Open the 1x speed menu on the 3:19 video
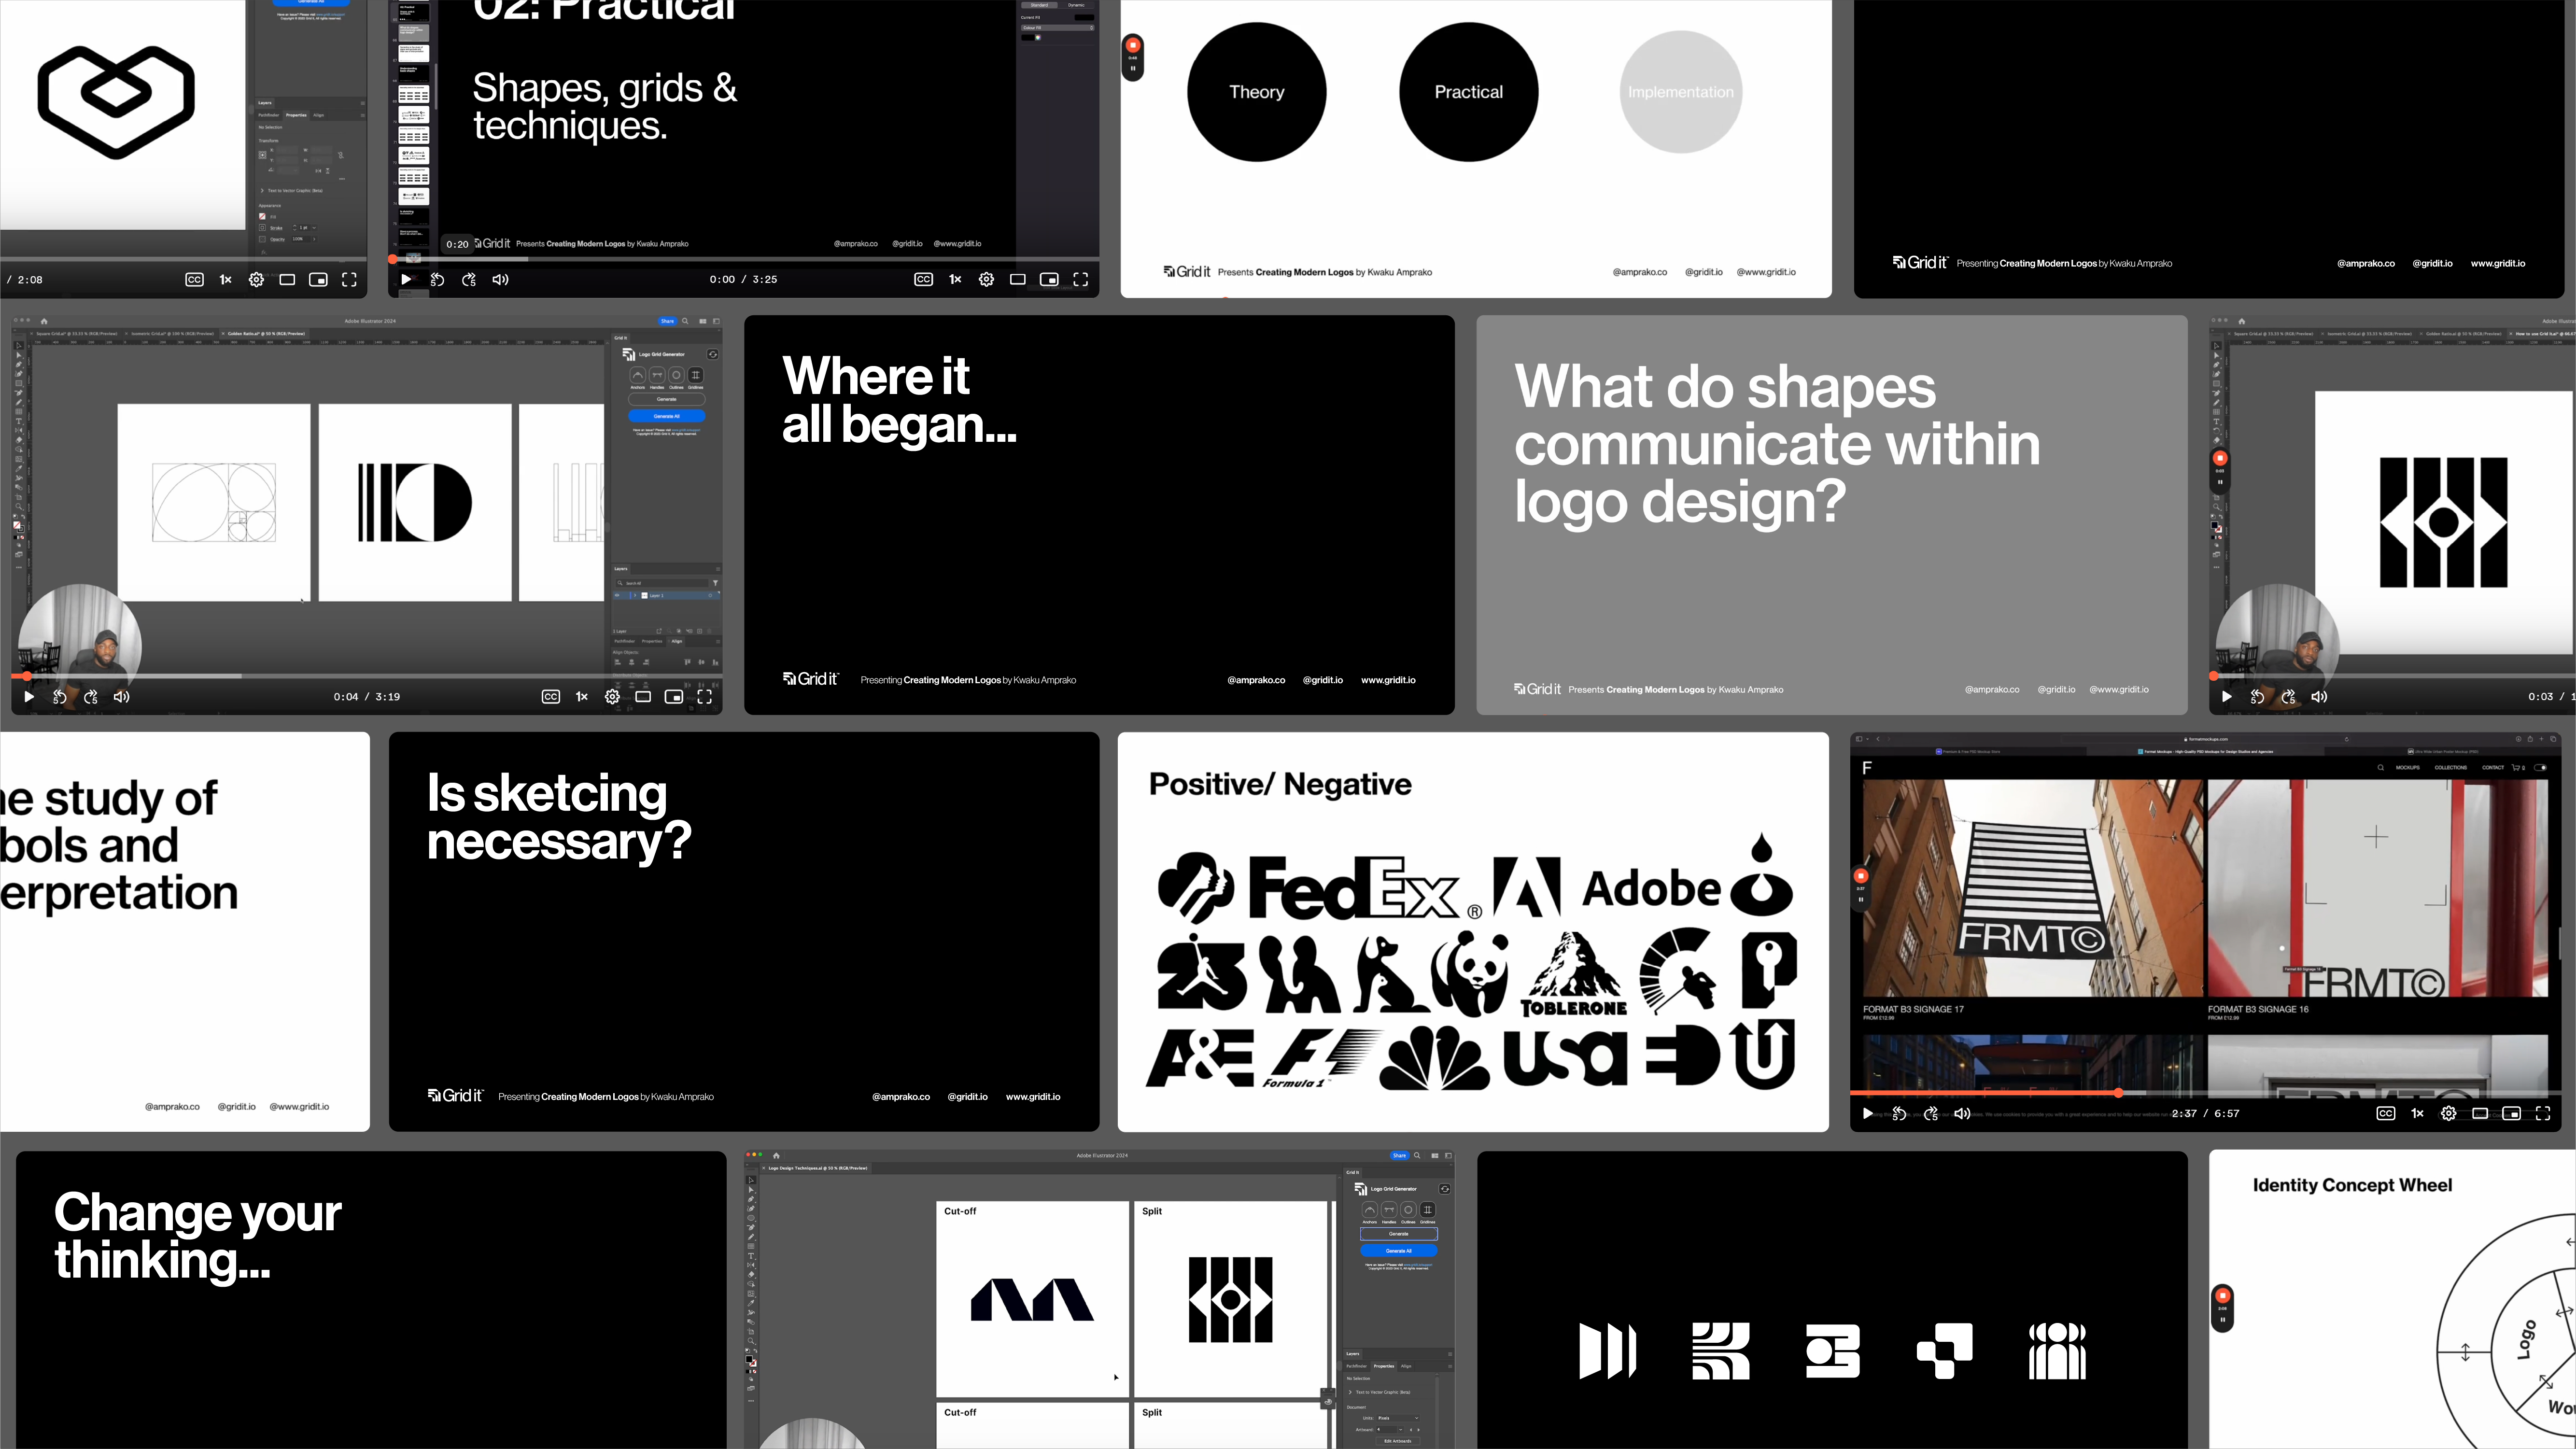This screenshot has height=1449, width=2576. (x=582, y=697)
